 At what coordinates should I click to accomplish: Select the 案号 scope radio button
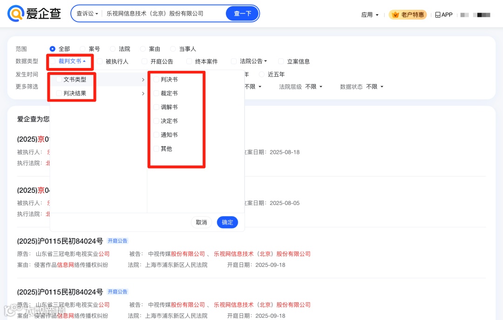tap(83, 49)
